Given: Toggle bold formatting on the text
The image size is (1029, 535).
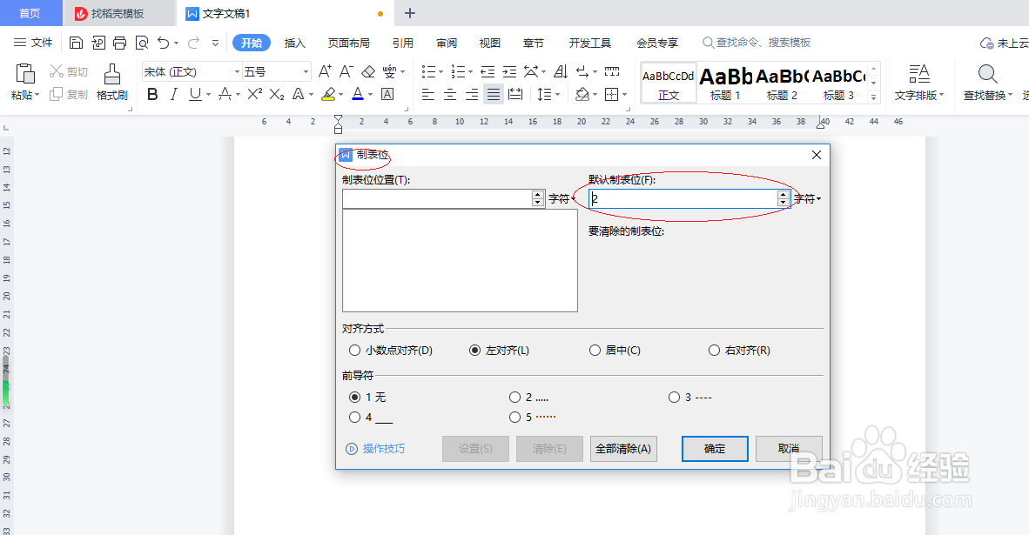Looking at the screenshot, I should click(151, 93).
